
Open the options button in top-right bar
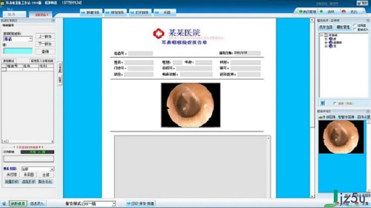point(328,11)
